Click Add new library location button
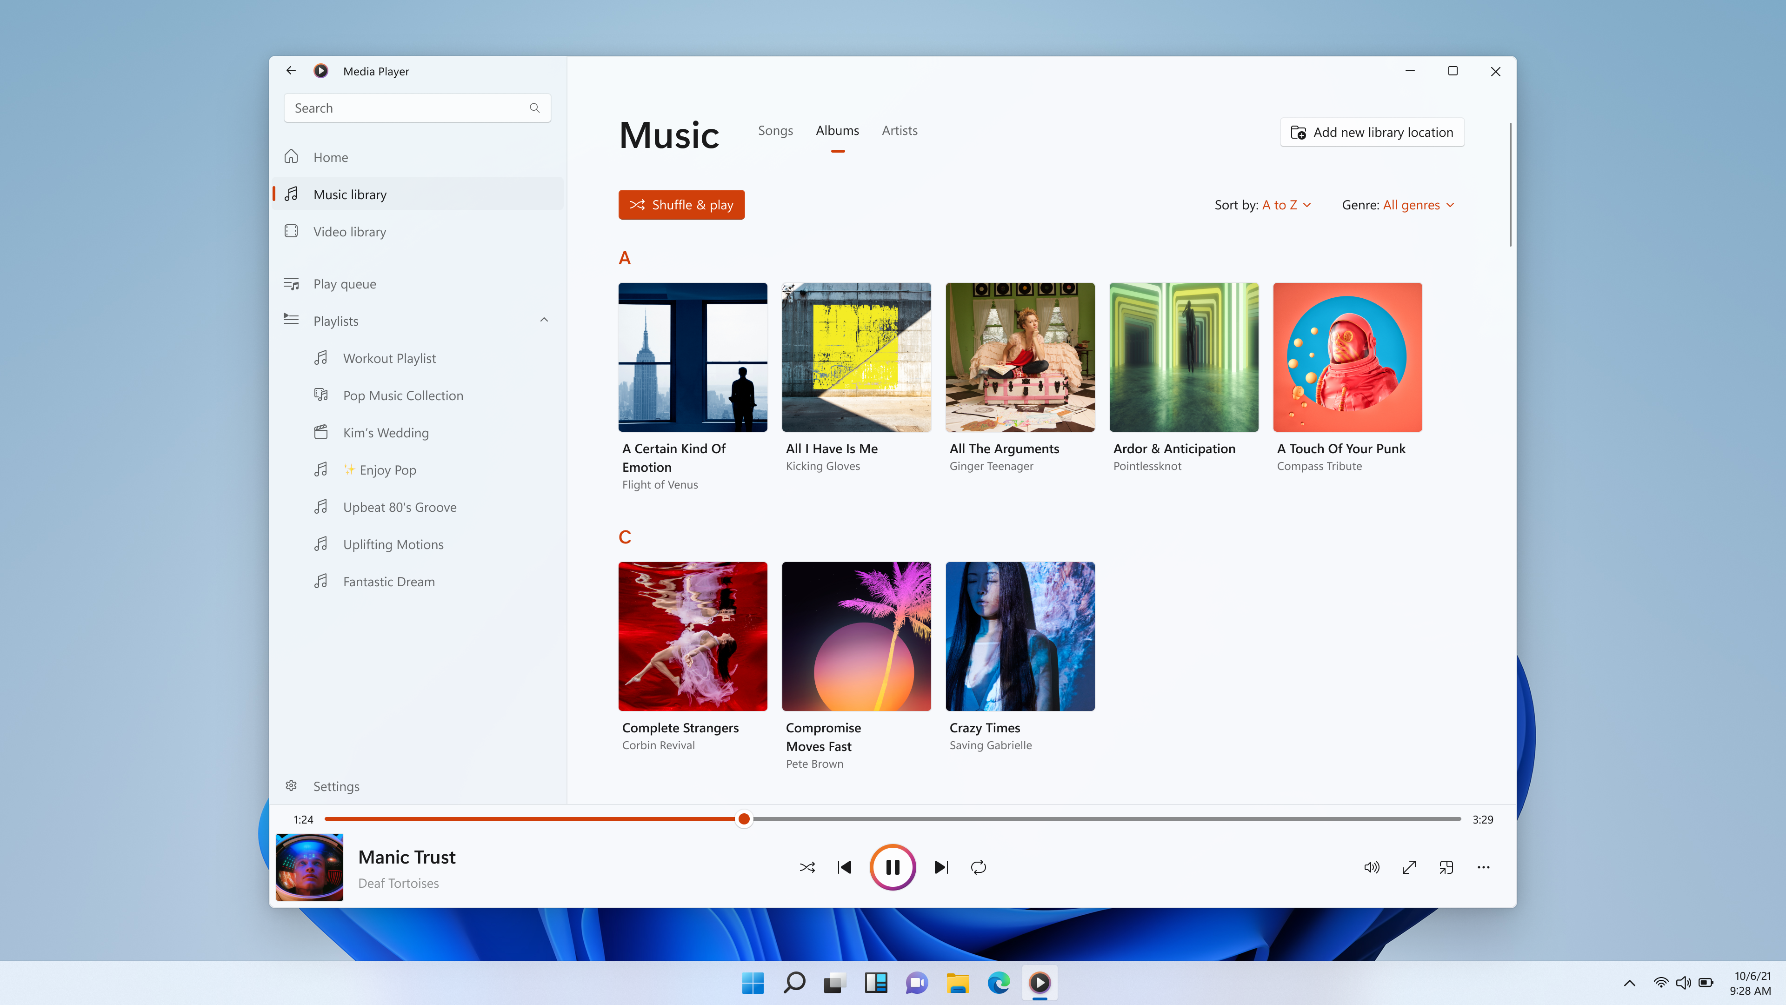 [1372, 131]
